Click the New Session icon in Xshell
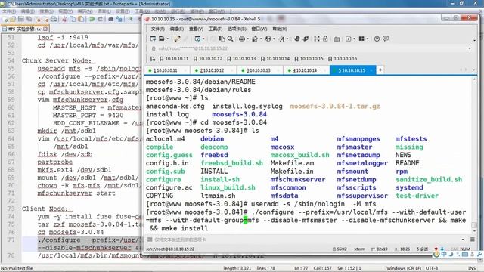The height and width of the screenshot is (272, 484). point(153,39)
